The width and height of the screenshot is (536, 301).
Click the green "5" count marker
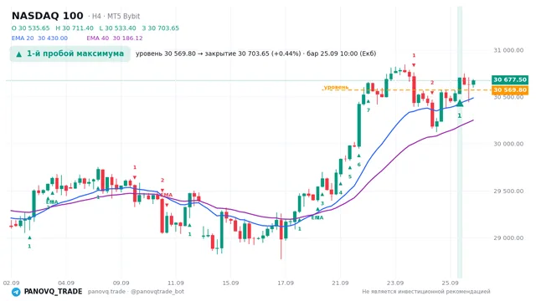pos(350,176)
